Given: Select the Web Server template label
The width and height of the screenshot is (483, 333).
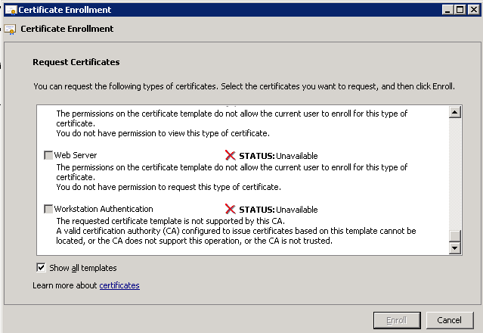Looking at the screenshot, I should pyautogui.click(x=76, y=155).
